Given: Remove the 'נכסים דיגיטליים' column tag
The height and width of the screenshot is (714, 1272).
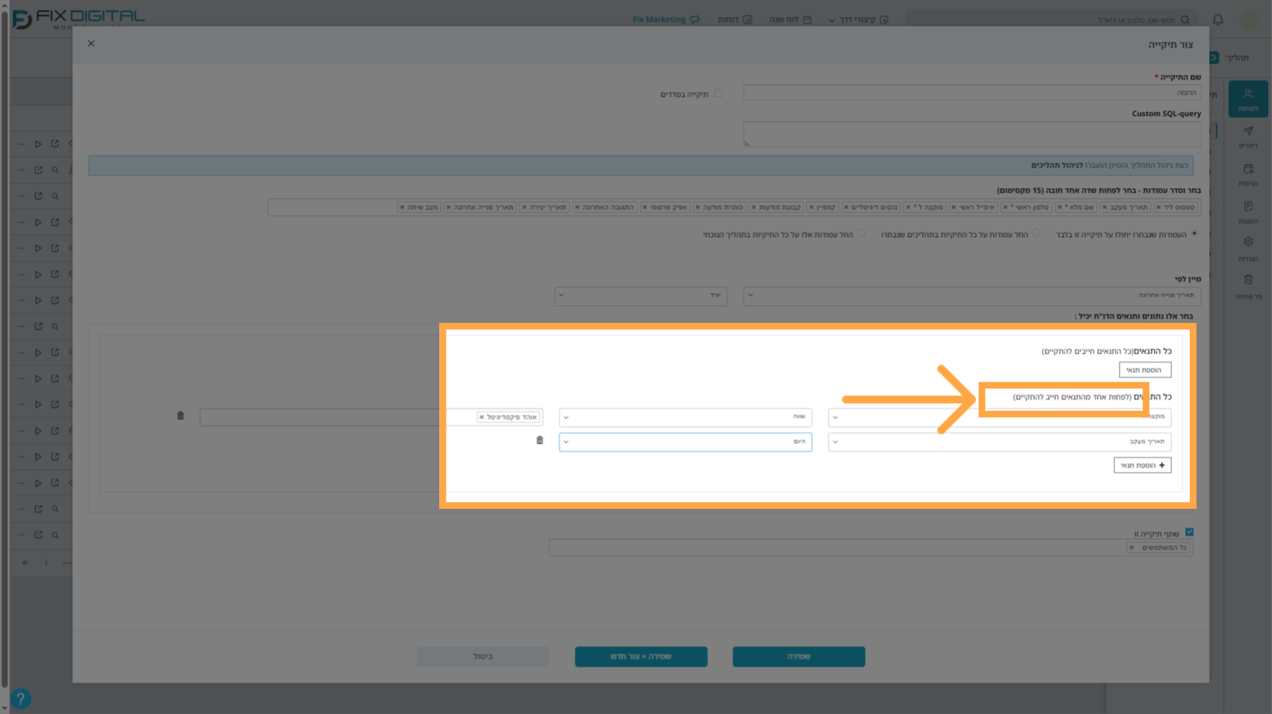Looking at the screenshot, I should coord(846,208).
